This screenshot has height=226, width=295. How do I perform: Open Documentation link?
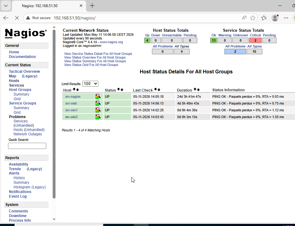point(22,57)
